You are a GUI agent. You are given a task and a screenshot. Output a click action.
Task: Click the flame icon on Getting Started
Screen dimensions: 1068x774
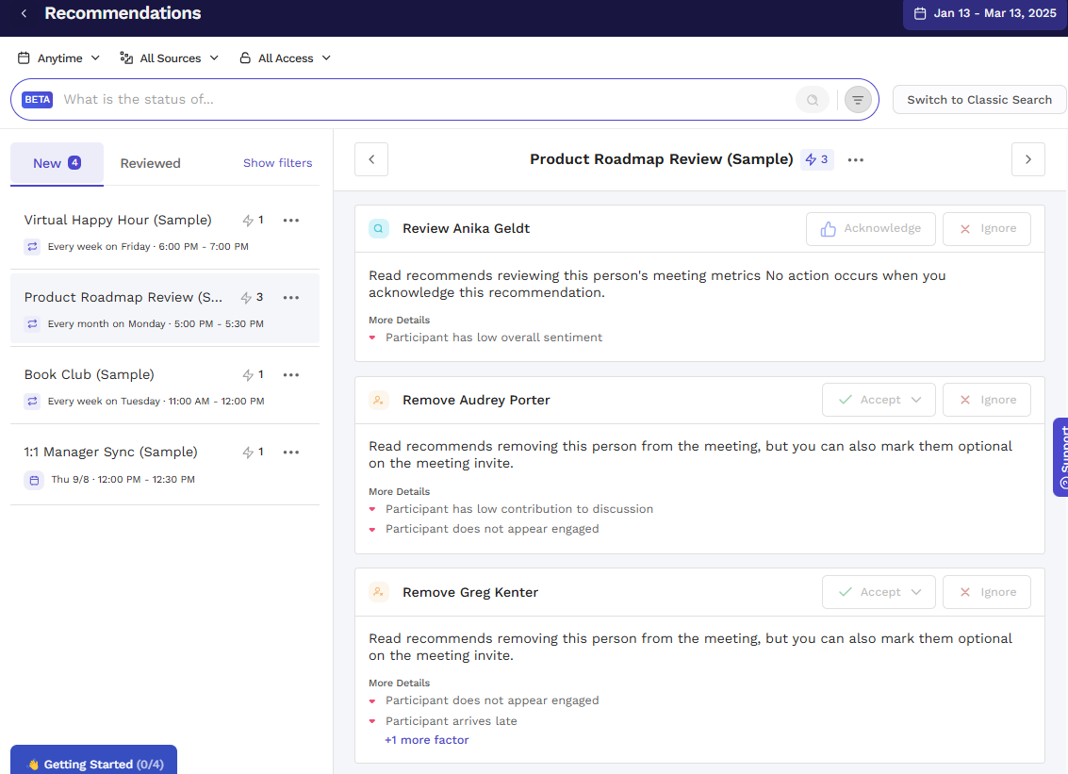coord(36,765)
